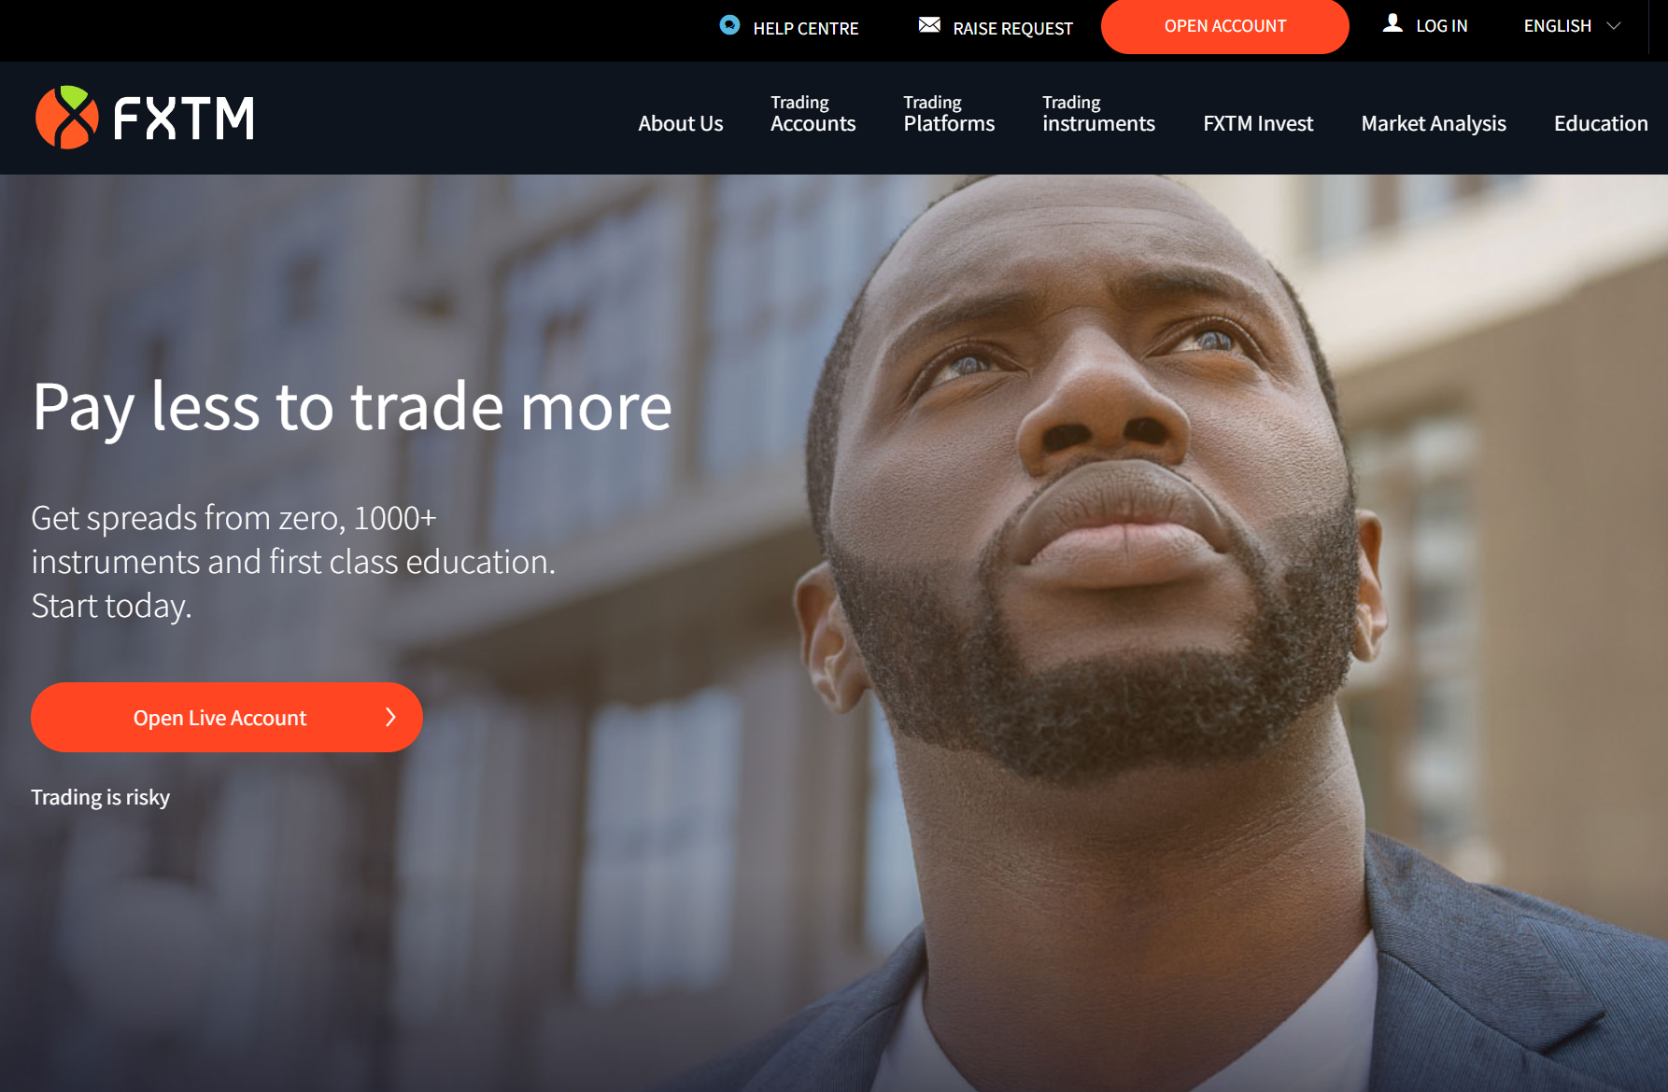Open Market Analysis navigation item
The image size is (1668, 1092).
click(1434, 123)
